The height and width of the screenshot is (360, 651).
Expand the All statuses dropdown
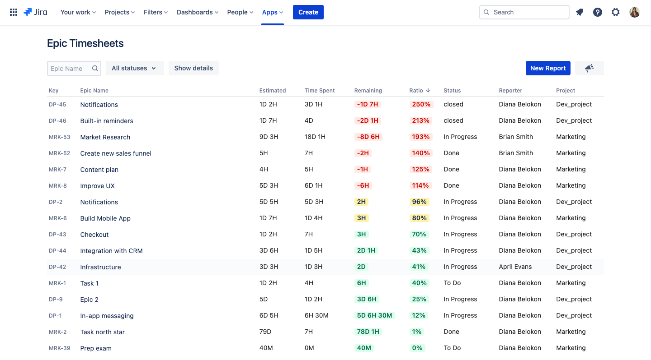tap(134, 68)
